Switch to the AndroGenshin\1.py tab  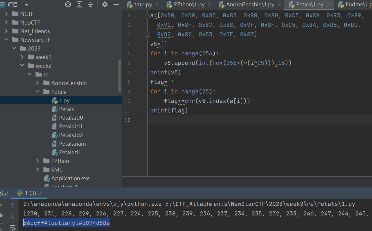[x=250, y=5]
